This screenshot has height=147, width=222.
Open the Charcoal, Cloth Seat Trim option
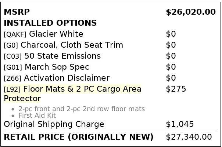(x=72, y=45)
